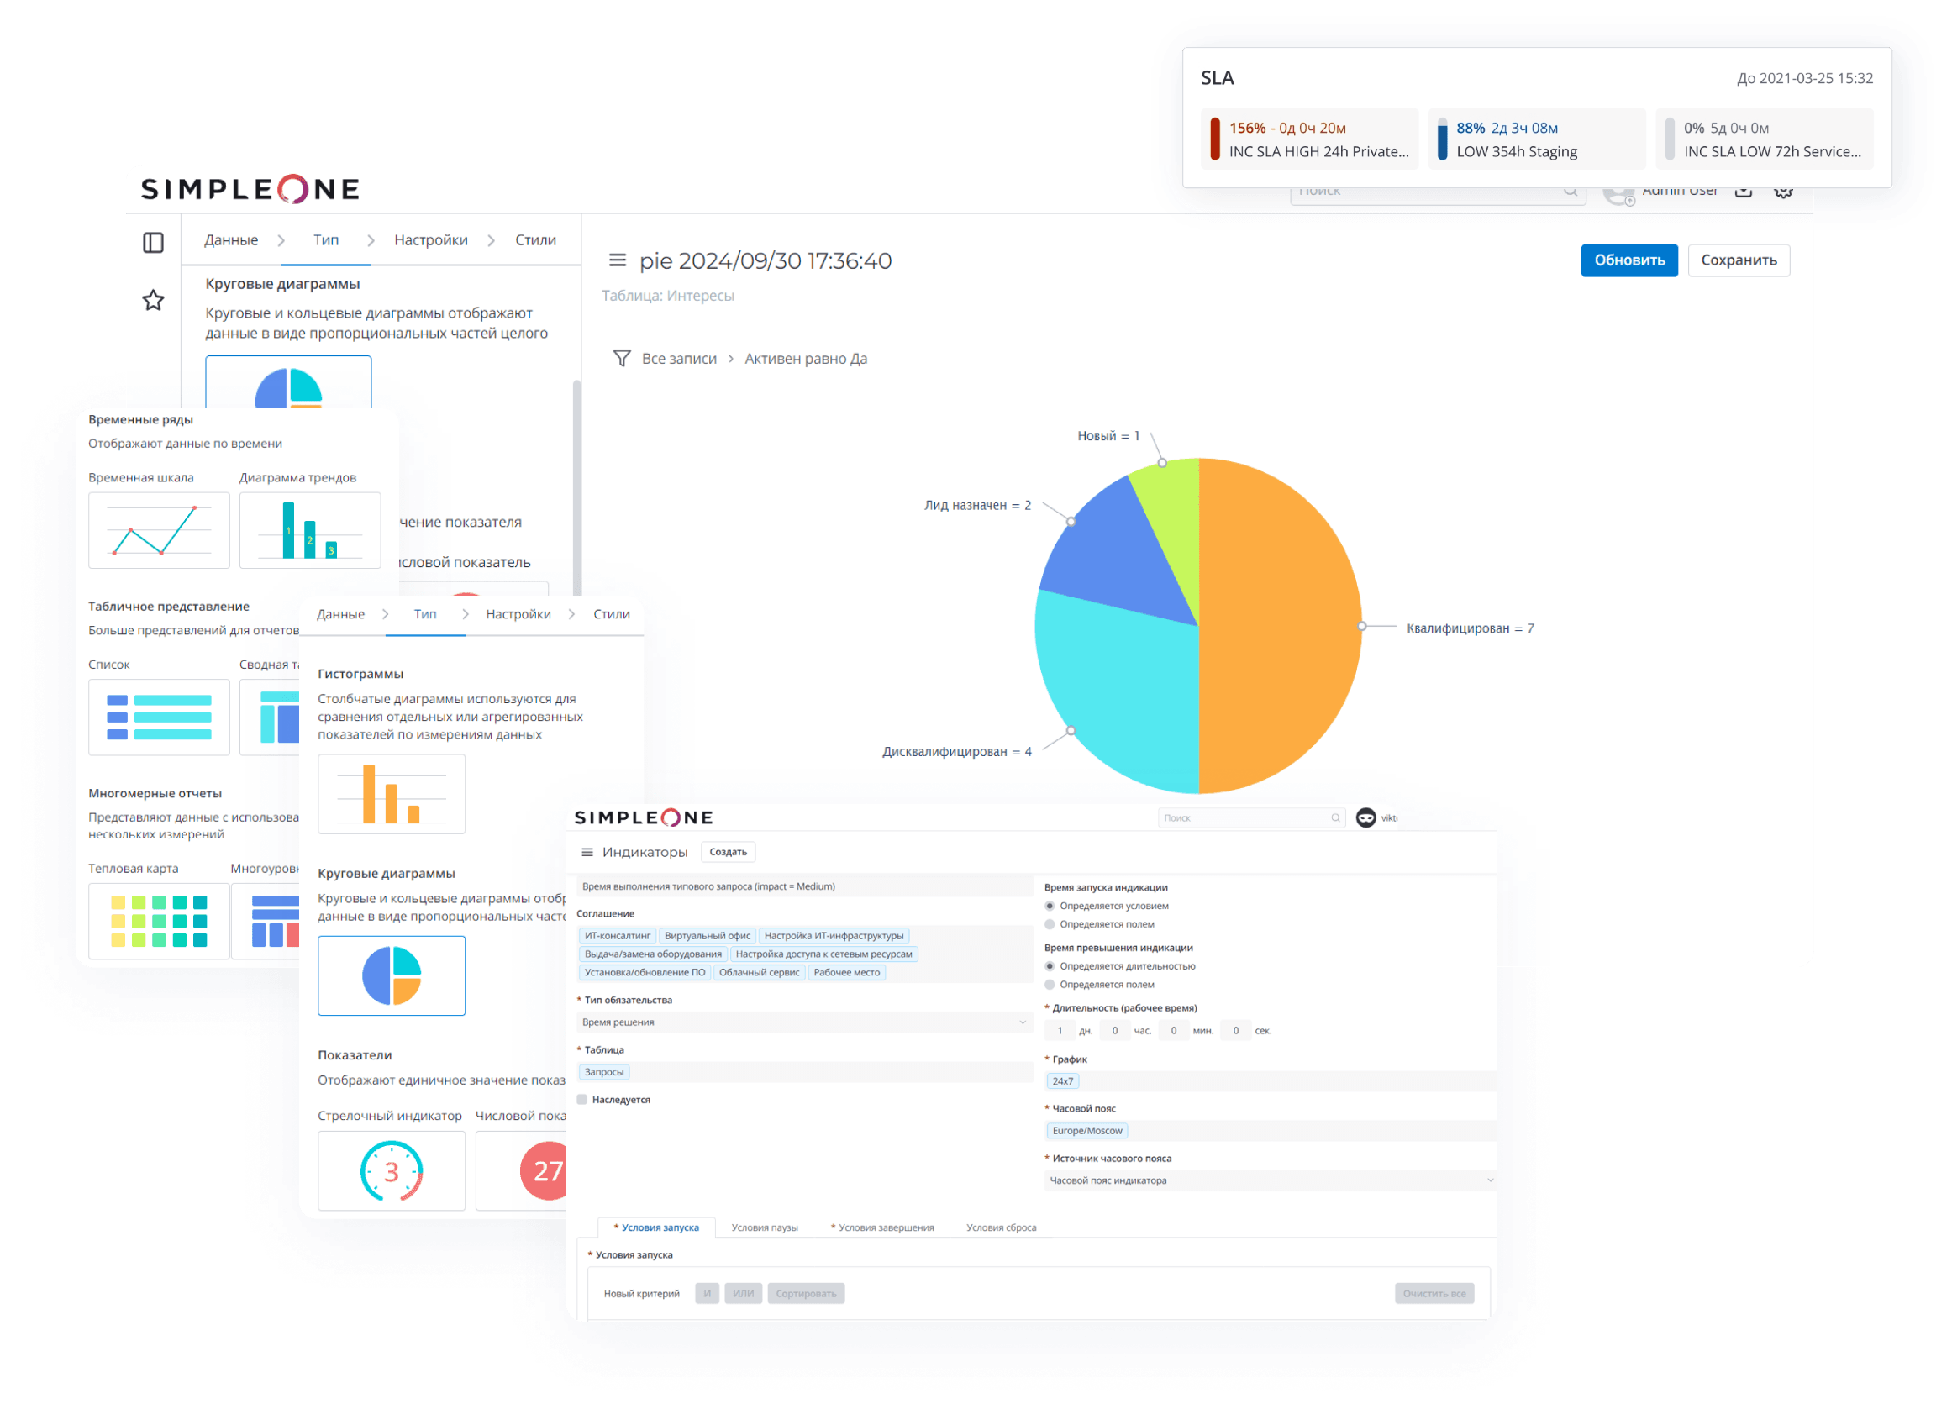1952x1414 pixels.
Task: Click the Обновить button
Action: (x=1629, y=260)
